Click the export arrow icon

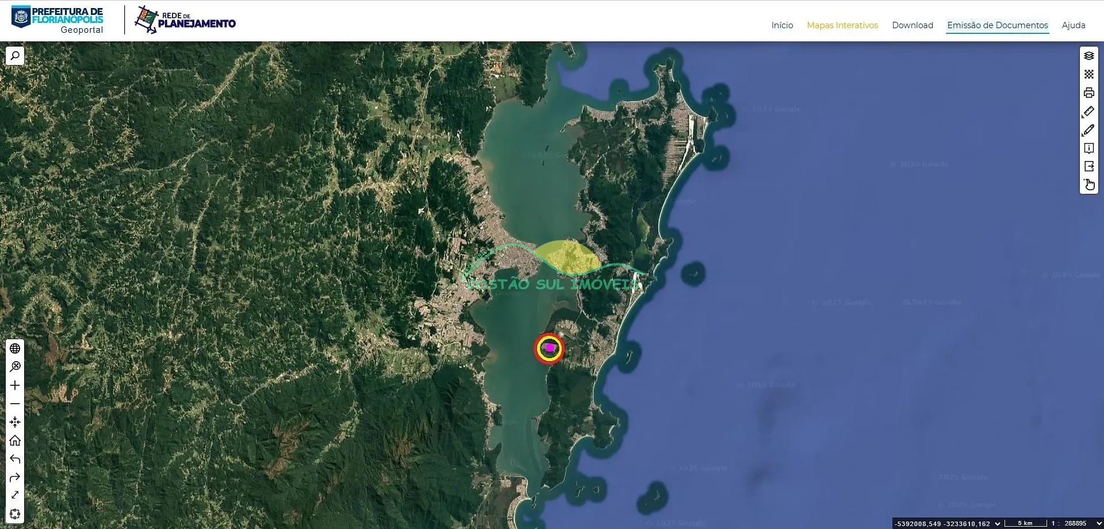1088,166
